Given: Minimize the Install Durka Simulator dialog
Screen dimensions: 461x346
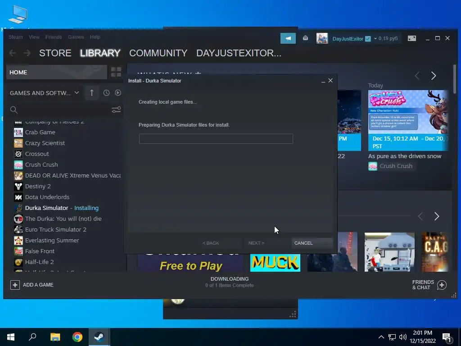Looking at the screenshot, I should tap(323, 81).
